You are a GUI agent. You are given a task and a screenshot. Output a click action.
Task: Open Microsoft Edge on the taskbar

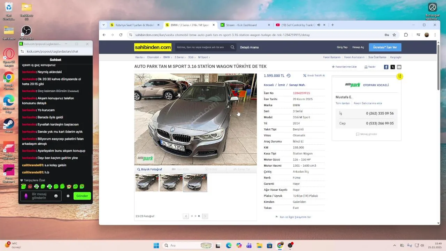229,245
